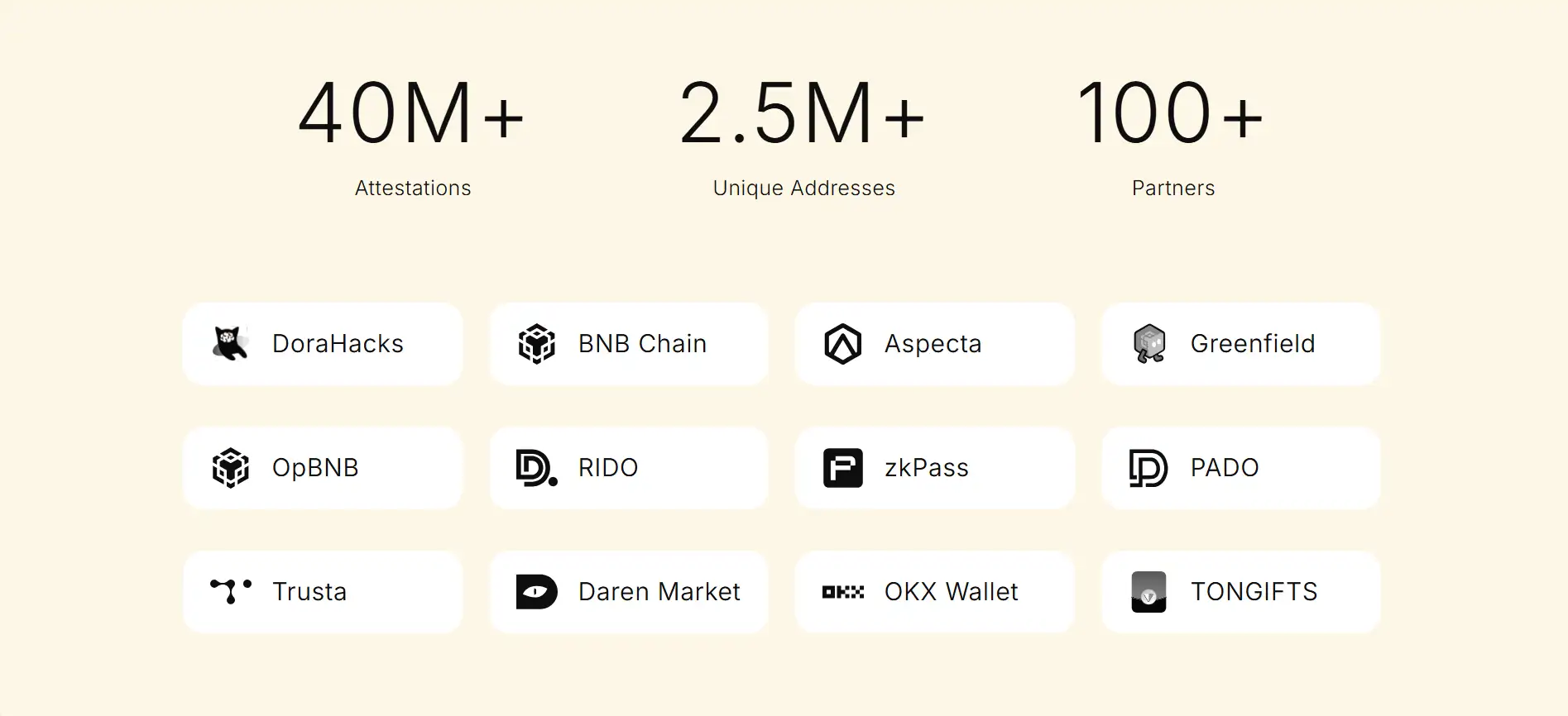Click the PADO outlined logo icon
This screenshot has width=1568, height=716.
tap(1148, 468)
